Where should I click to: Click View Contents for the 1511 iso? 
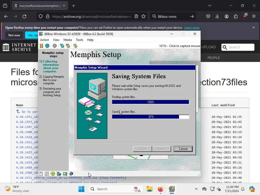113,178
